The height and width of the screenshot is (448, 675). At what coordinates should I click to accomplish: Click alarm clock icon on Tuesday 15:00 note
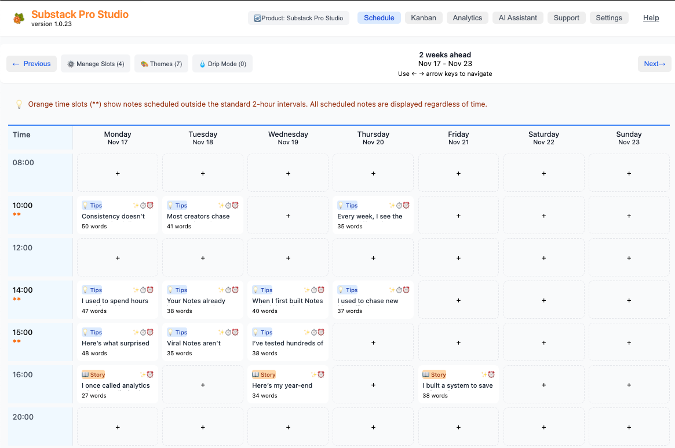(x=235, y=332)
